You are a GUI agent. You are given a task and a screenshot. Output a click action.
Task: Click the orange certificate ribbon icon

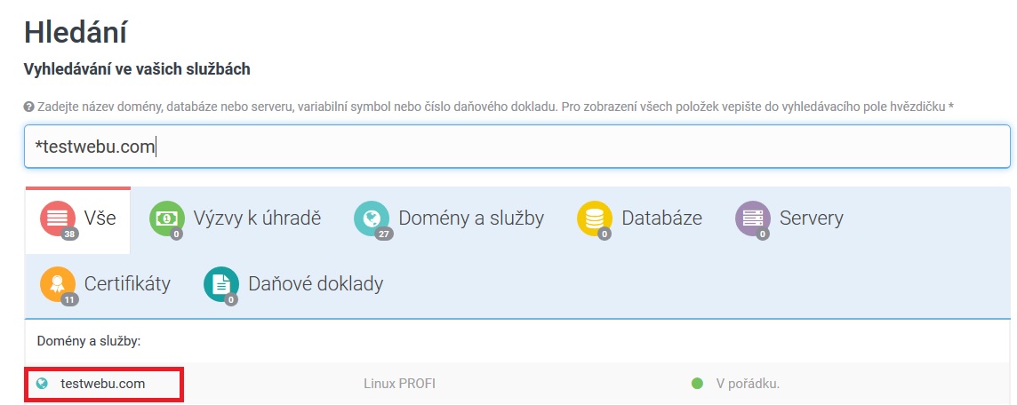[x=58, y=284]
